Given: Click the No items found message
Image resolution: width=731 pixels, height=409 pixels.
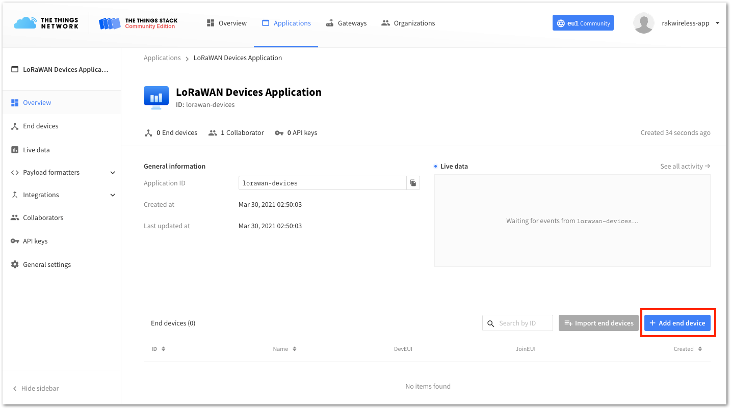Looking at the screenshot, I should point(428,386).
